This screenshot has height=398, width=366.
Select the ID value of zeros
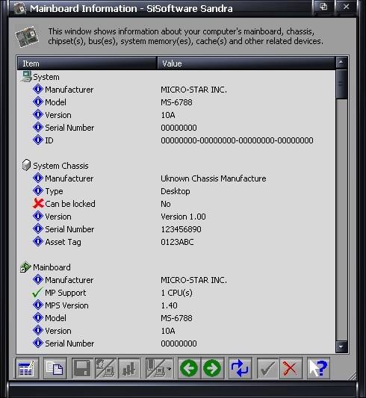[237, 140]
